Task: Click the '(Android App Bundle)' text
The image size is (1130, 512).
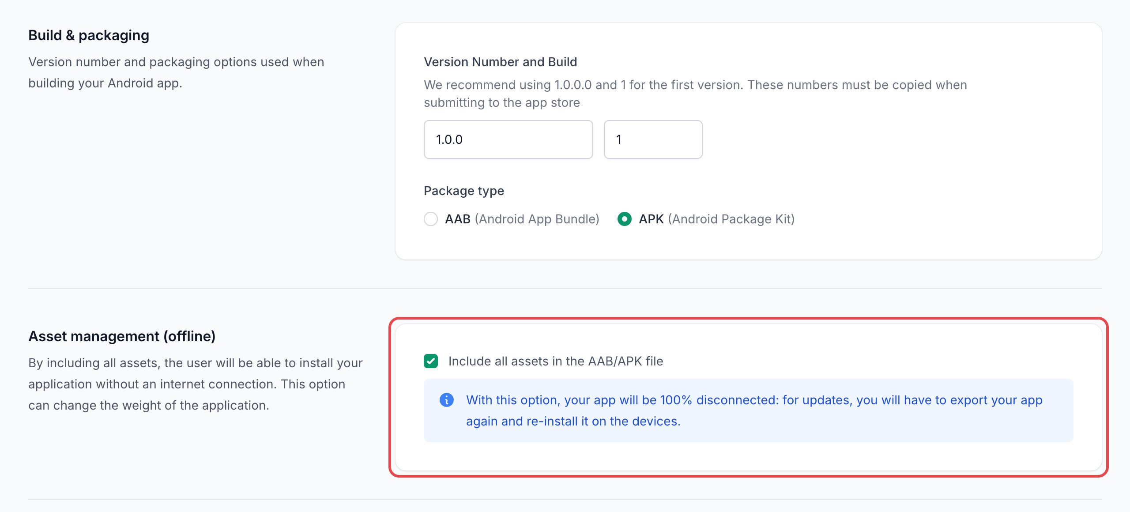Action: point(537,219)
